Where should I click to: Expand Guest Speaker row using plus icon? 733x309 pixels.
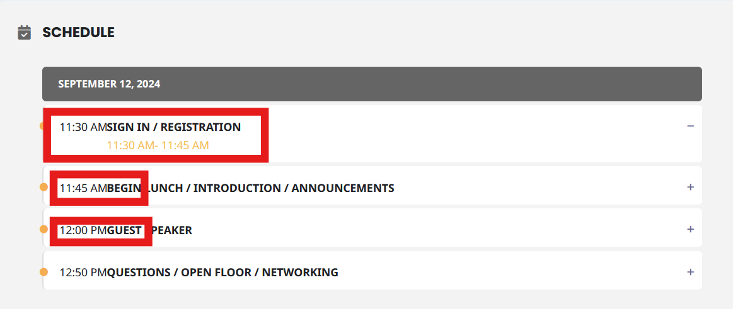click(x=690, y=229)
